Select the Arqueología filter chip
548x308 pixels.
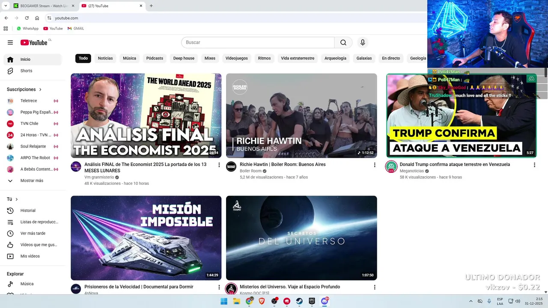(x=335, y=58)
